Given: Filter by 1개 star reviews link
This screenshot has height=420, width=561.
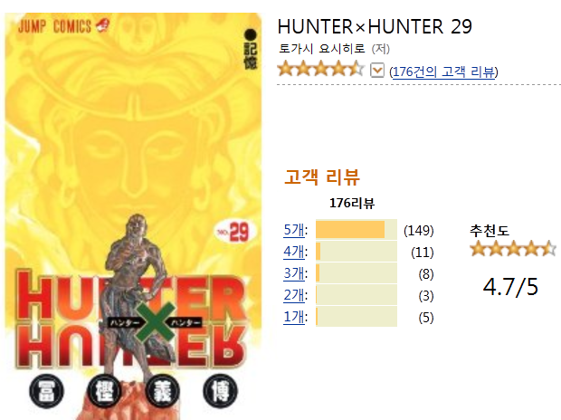Looking at the screenshot, I should tap(294, 317).
